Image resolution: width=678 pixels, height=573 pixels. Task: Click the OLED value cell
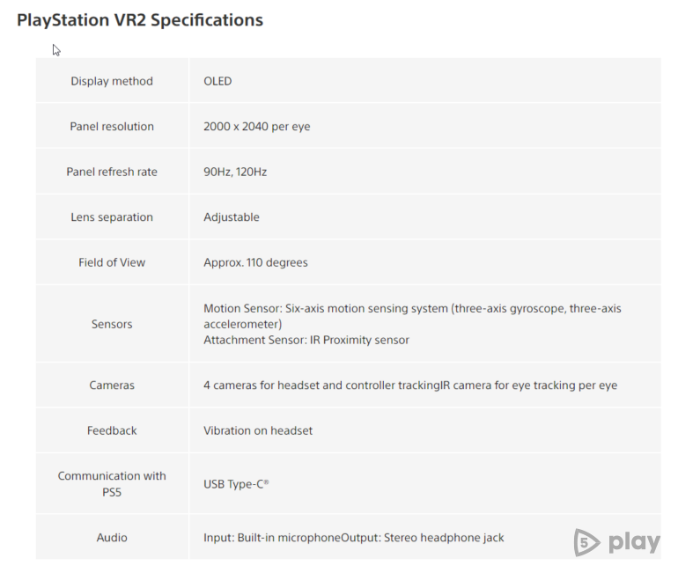pyautogui.click(x=217, y=81)
